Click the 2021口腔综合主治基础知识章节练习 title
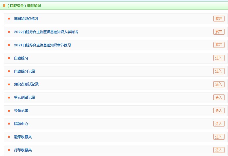 pos(42,45)
